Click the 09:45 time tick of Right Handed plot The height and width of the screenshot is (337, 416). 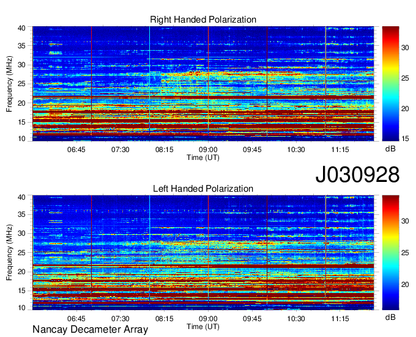(x=252, y=150)
